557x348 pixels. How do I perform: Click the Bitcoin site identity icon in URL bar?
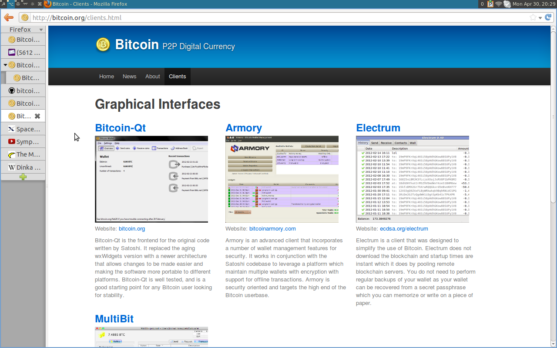point(25,18)
